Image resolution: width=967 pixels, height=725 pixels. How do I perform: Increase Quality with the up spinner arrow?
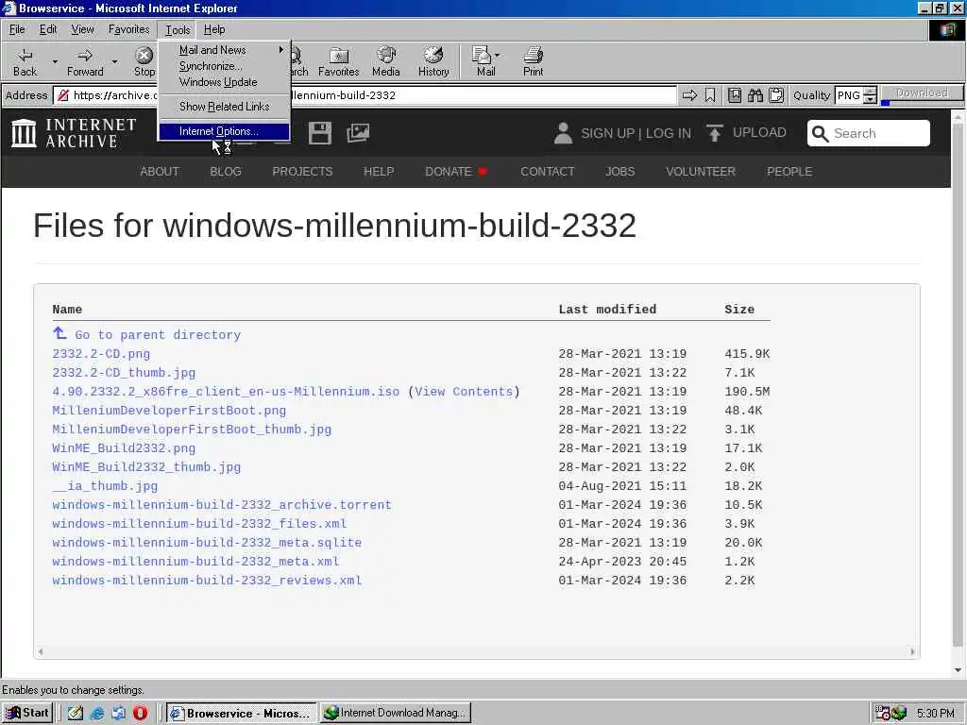point(870,92)
